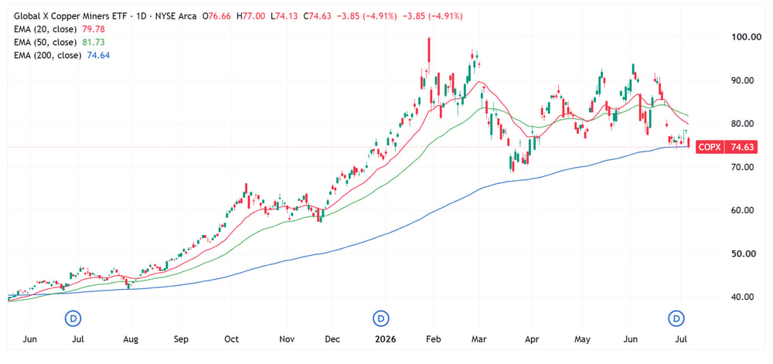773x364 pixels.
Task: Click the Oct label on the time axis
Action: pos(231,339)
